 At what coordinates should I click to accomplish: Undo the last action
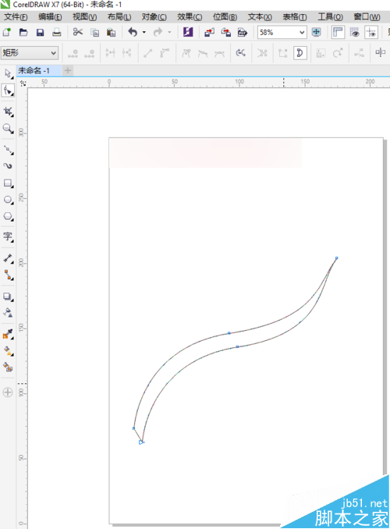[133, 33]
